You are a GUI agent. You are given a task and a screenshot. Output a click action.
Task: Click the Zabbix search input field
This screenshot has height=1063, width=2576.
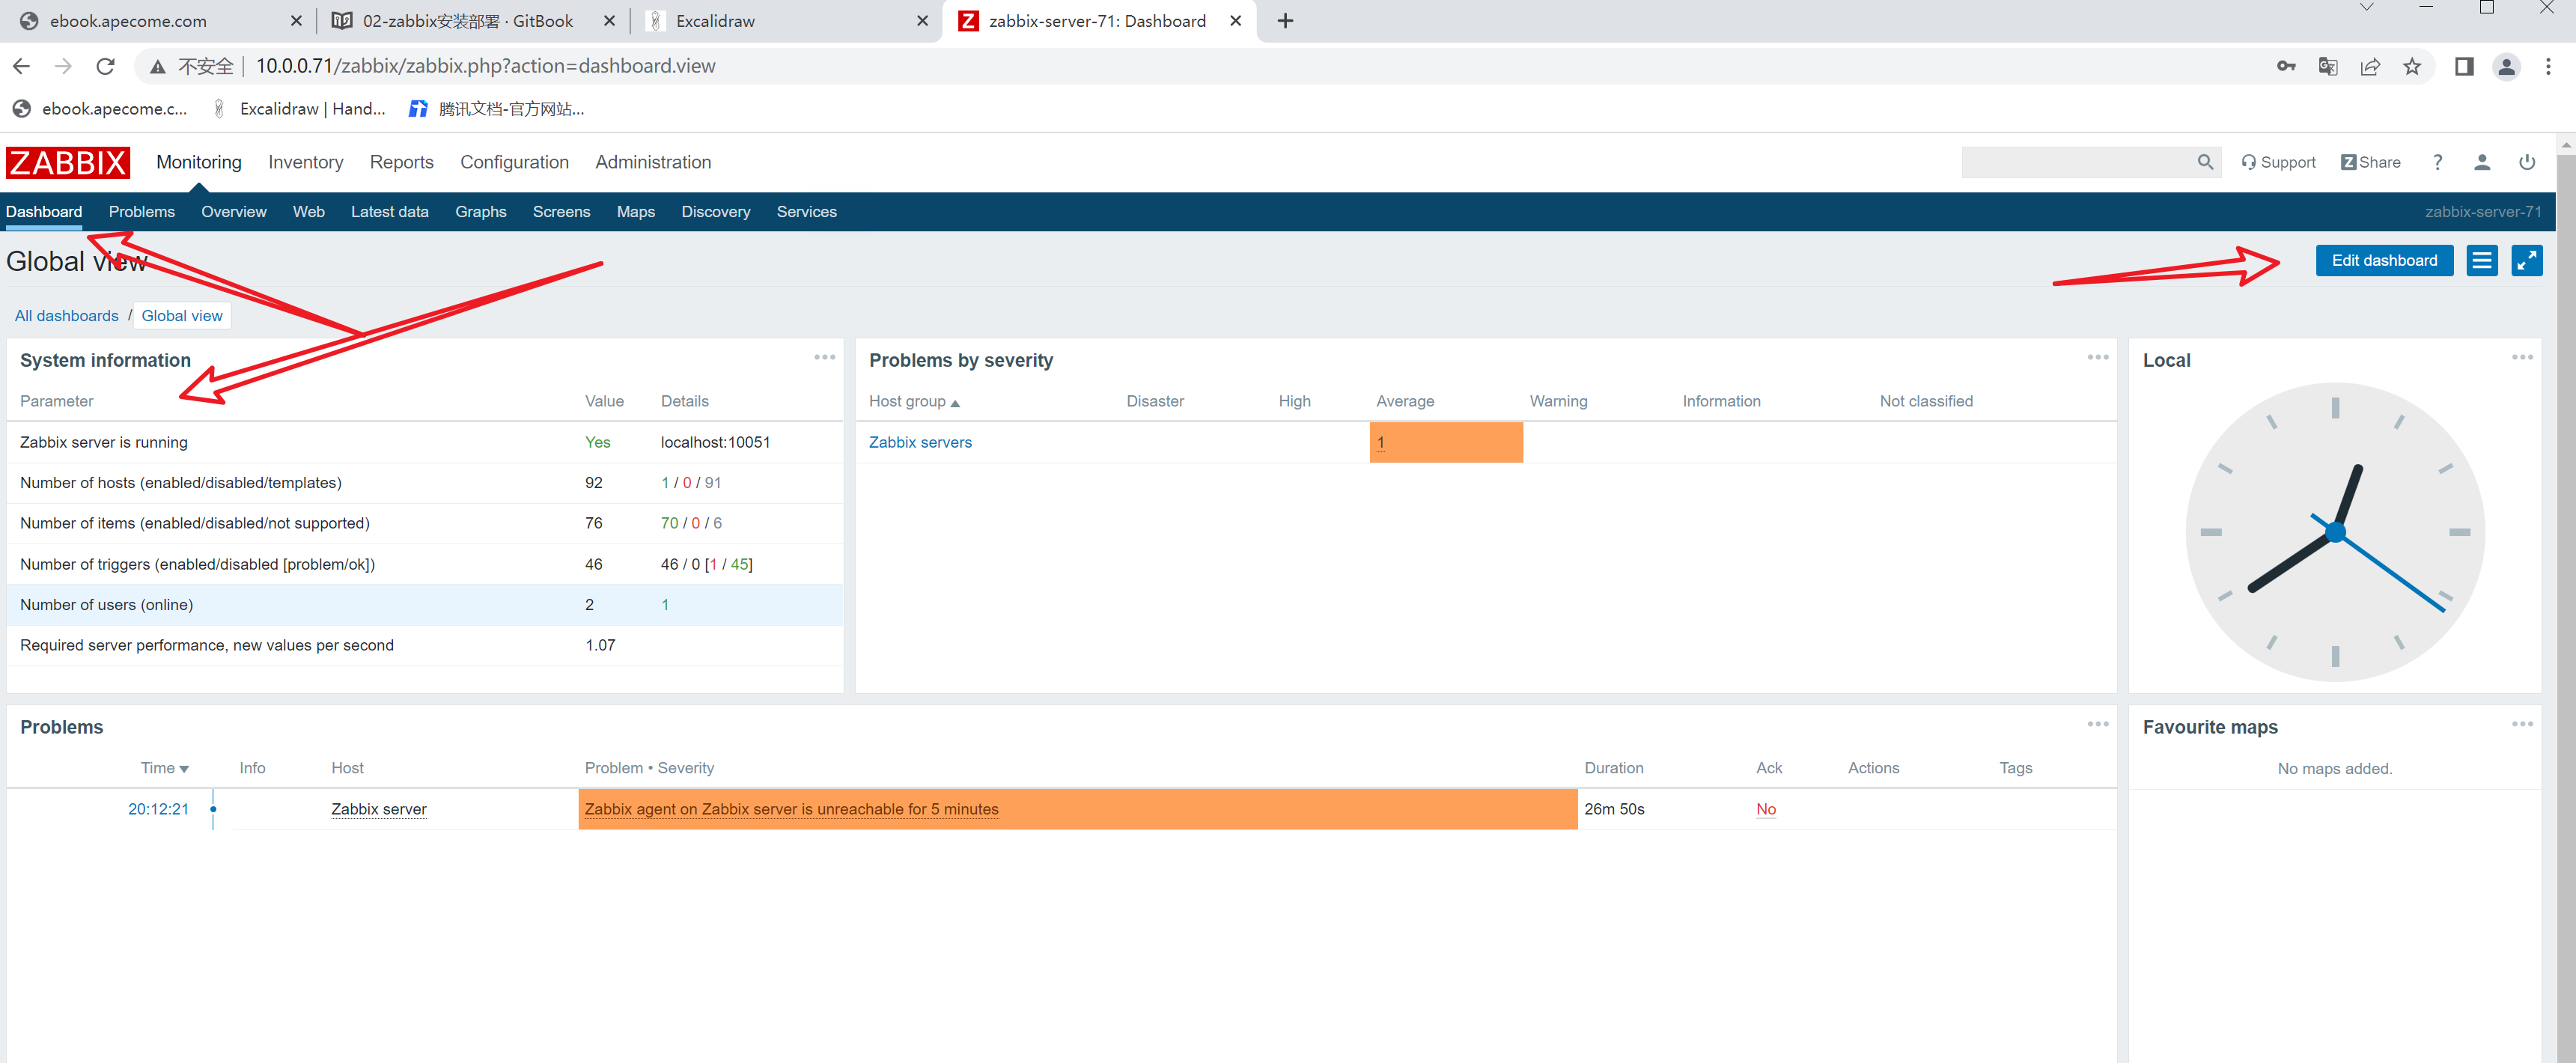pyautogui.click(x=2078, y=162)
